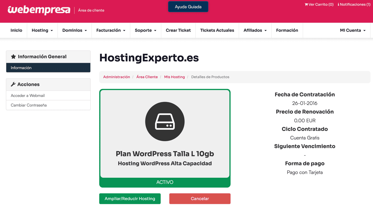Click Acceder a Webmail in sidebar
Image resolution: width=373 pixels, height=209 pixels.
(48, 95)
